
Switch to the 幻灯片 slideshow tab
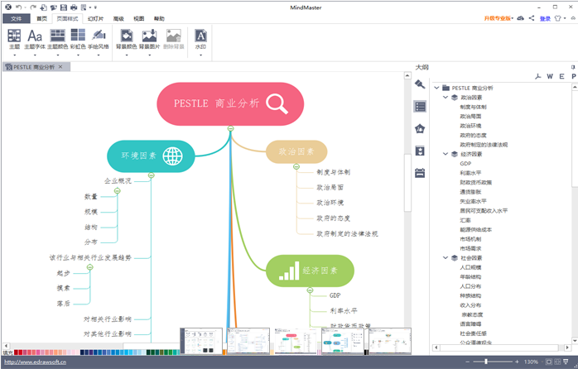click(95, 18)
